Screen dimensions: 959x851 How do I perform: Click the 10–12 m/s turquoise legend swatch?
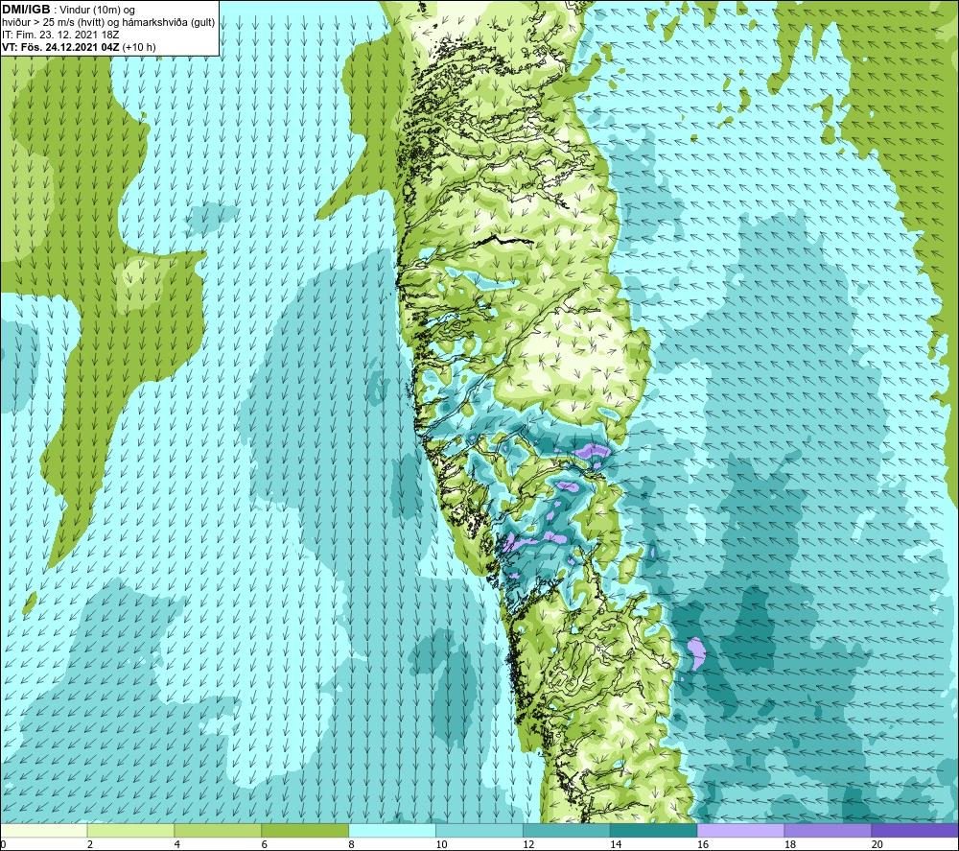pos(479,830)
